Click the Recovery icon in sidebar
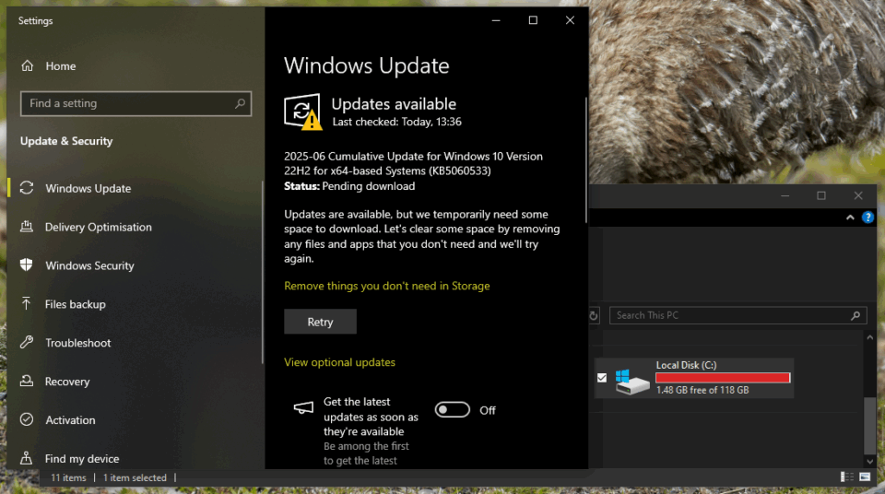 [27, 381]
